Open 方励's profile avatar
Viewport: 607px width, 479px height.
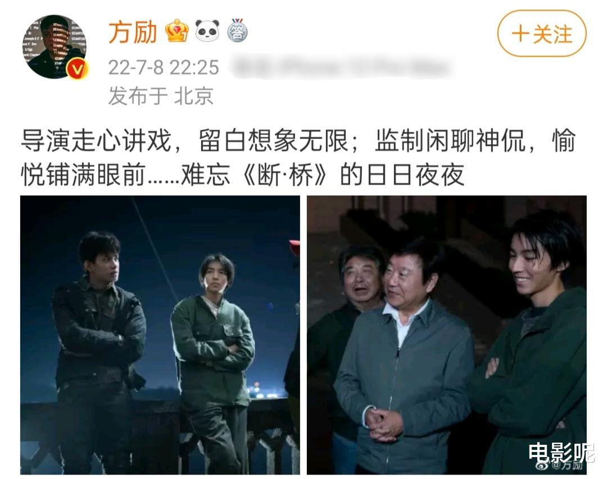coord(54,47)
